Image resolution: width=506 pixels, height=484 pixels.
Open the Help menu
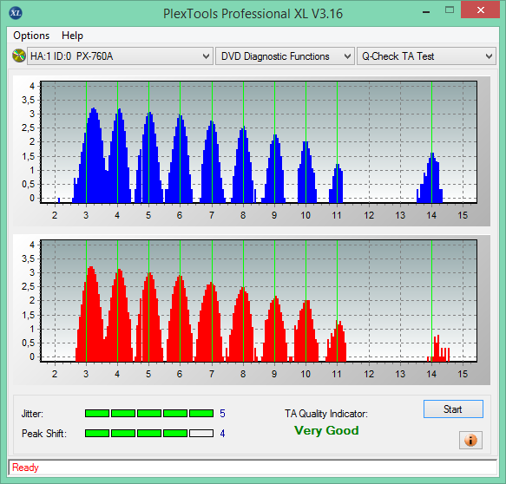(x=72, y=36)
